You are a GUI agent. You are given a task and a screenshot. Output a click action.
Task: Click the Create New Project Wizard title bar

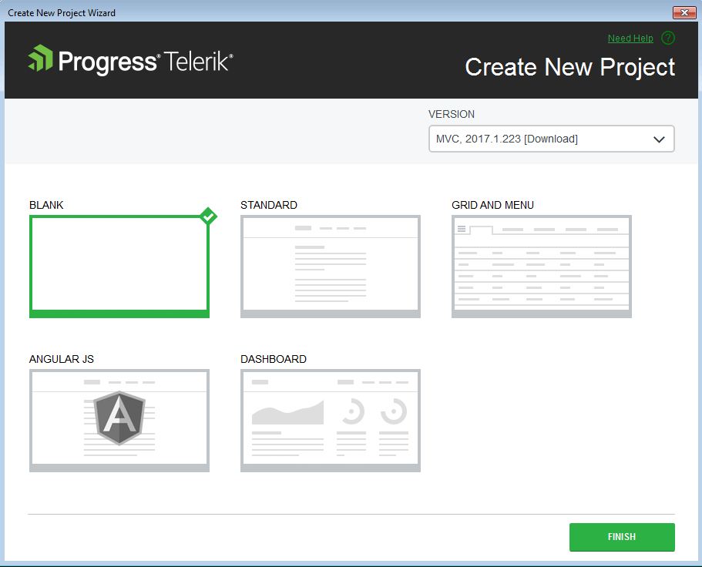[308, 12]
